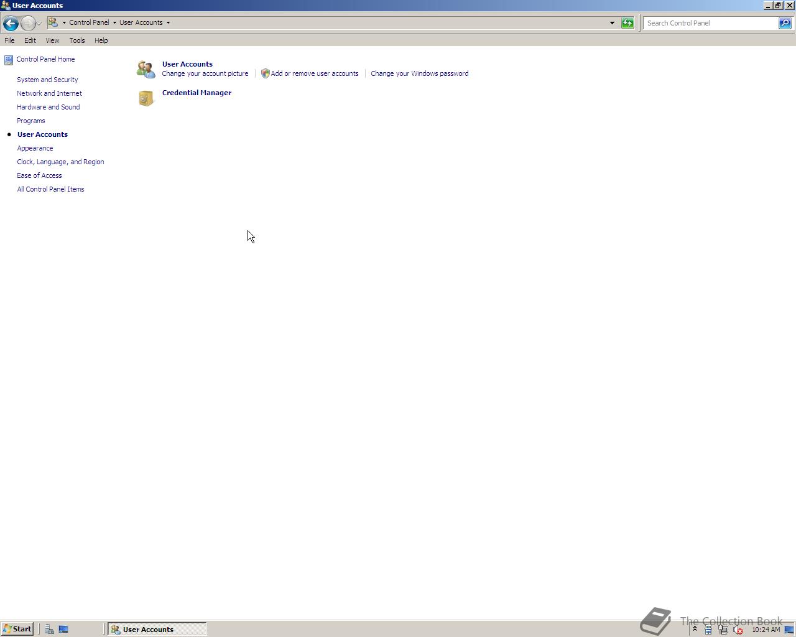
Task: Show hidden tray icons arrow
Action: point(695,629)
